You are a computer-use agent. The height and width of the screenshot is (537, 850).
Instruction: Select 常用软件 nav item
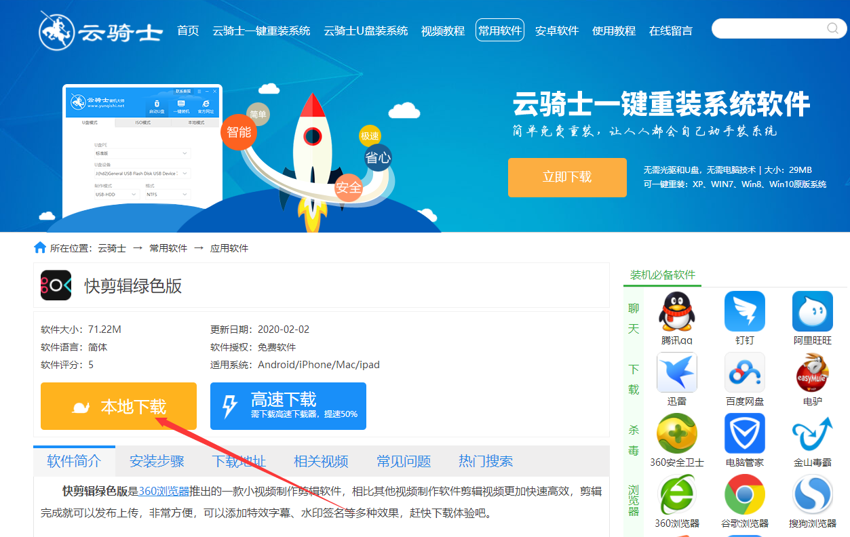(x=500, y=30)
